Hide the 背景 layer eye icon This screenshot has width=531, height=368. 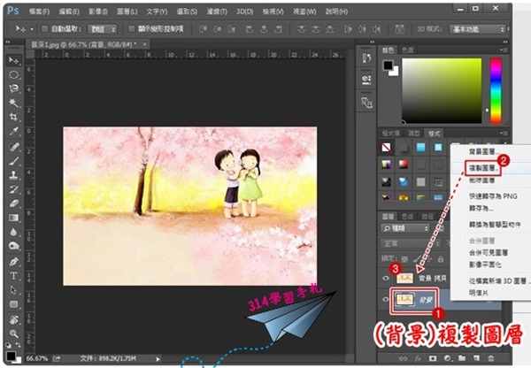pyautogui.click(x=385, y=299)
